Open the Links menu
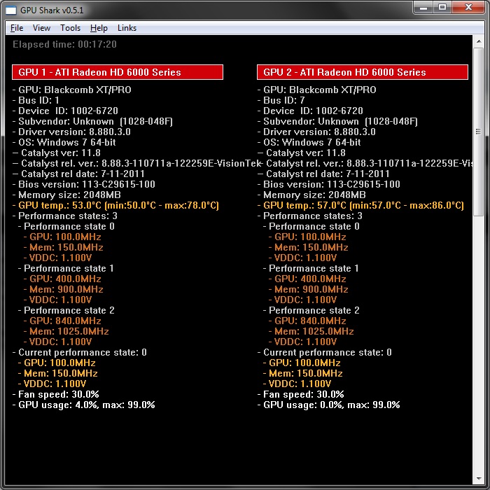Image resolution: width=490 pixels, height=490 pixels. (127, 28)
